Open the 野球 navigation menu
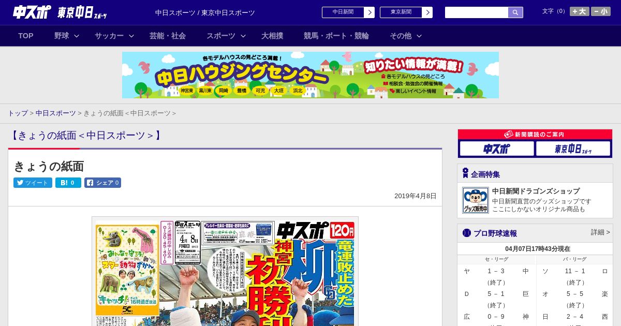 pyautogui.click(x=62, y=36)
